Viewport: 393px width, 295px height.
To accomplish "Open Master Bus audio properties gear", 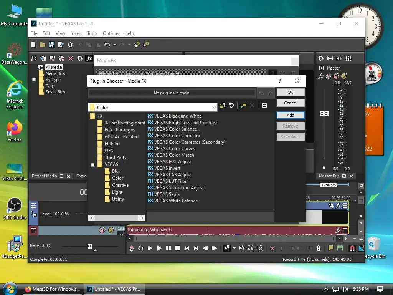I will click(320, 58).
